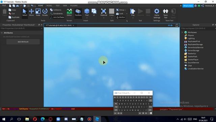Image resolution: width=216 pixels, height=122 pixels.
Task: Open the Part dropdown arrow
Action: [87, 18]
